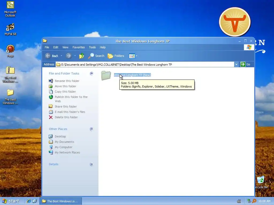Open My Computer in Other Places
274x205 pixels.
[60, 147]
